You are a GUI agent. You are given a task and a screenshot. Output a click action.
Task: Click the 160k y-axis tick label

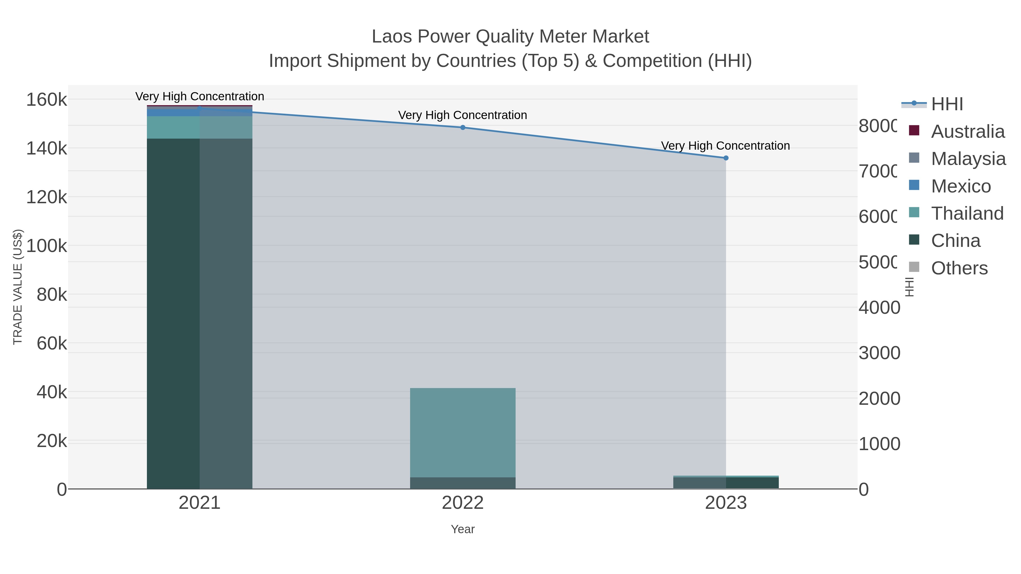tap(47, 100)
